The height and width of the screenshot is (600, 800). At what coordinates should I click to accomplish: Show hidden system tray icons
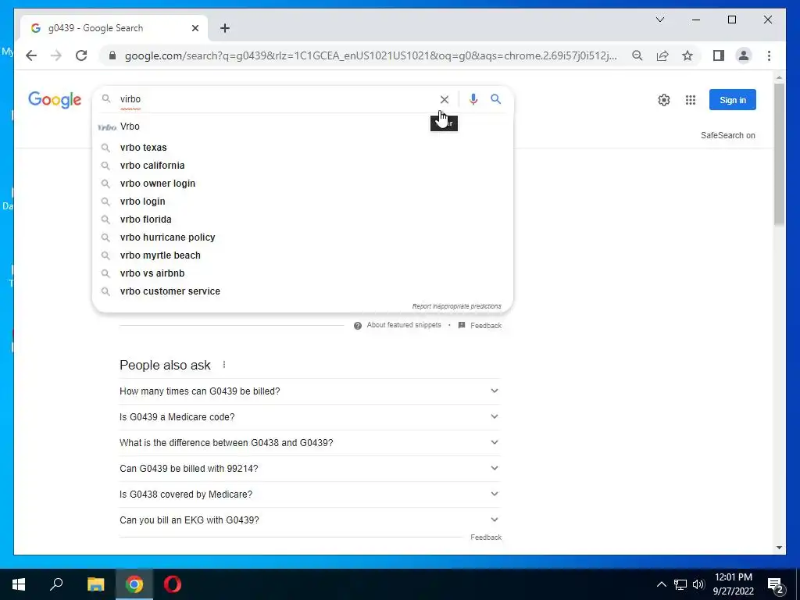click(661, 584)
